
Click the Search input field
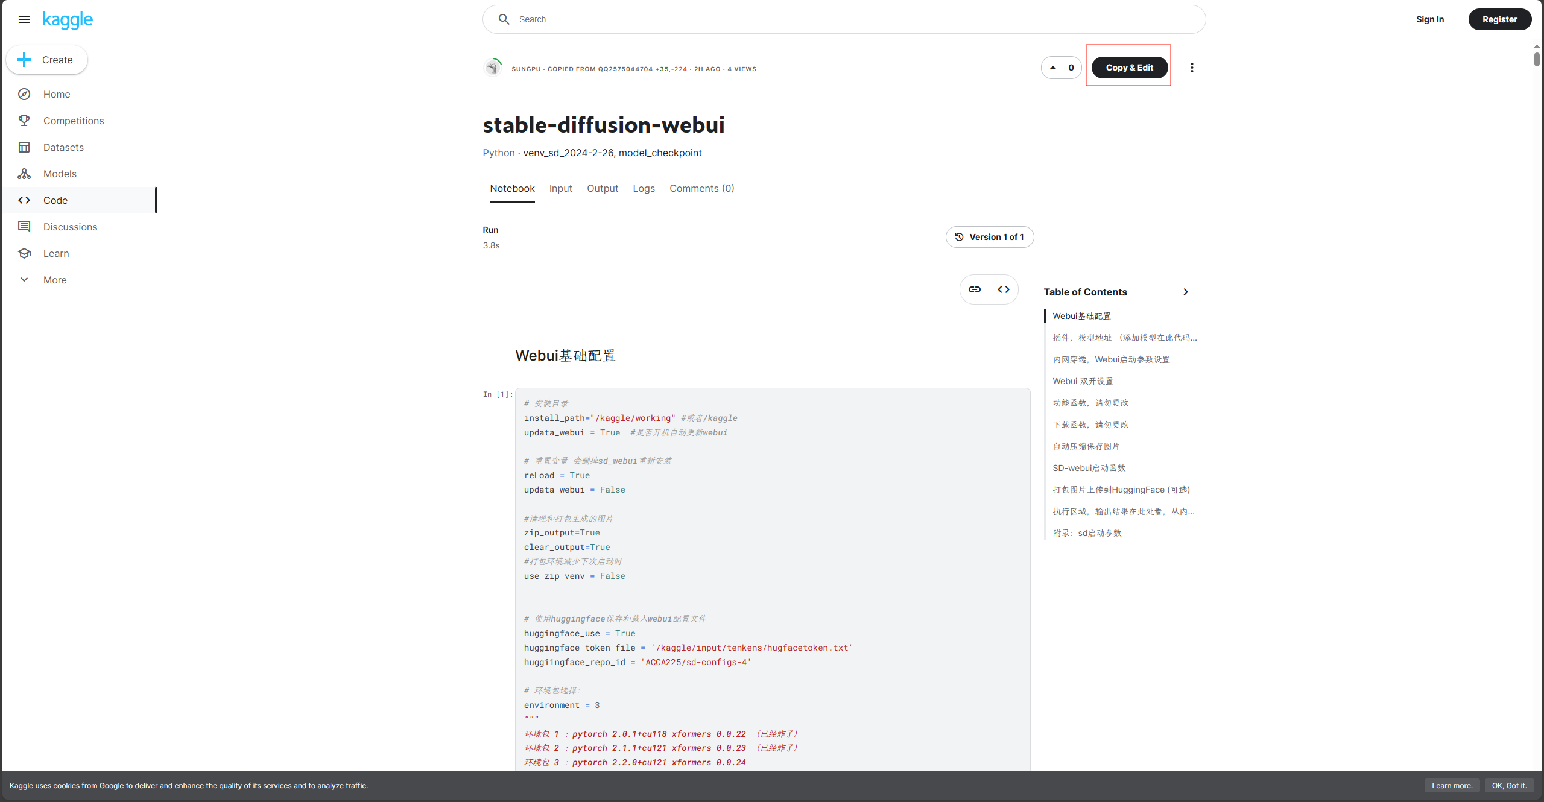tap(844, 19)
